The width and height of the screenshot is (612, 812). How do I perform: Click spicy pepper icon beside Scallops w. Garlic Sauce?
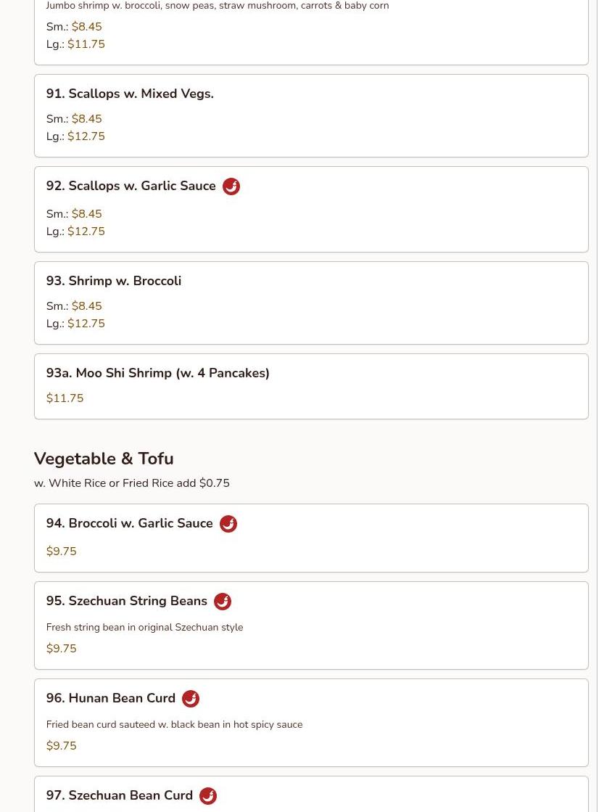[231, 186]
